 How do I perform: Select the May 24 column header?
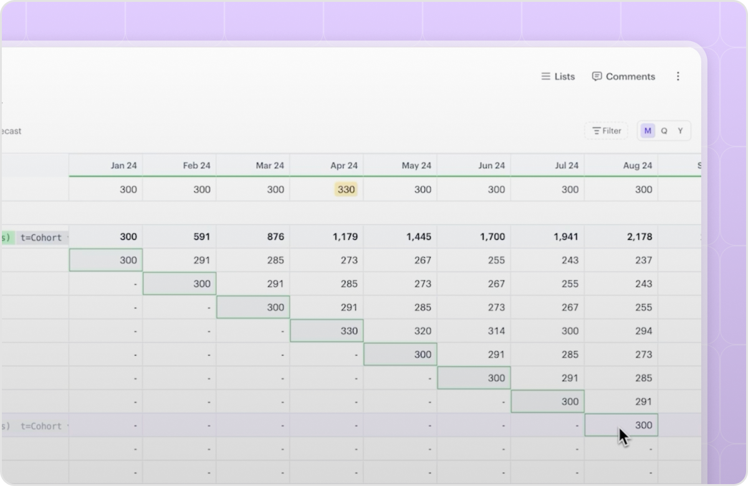click(400, 165)
